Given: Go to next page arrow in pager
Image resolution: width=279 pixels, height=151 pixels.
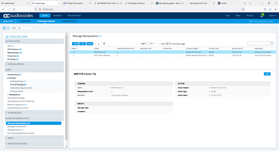Looking at the screenshot, I should [156, 44].
